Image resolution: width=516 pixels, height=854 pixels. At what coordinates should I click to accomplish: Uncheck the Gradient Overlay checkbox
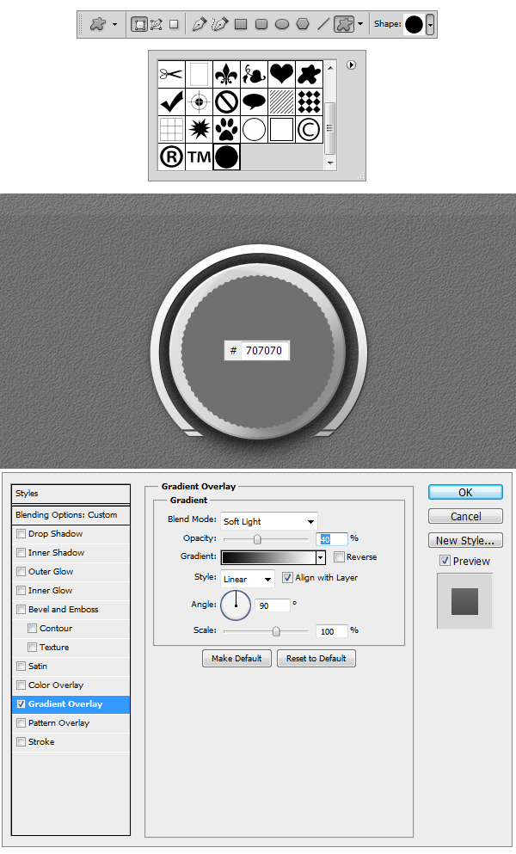click(21, 704)
